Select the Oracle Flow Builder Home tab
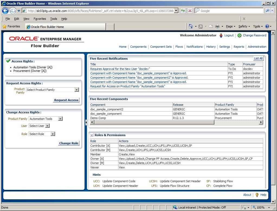The image size is (277, 211). (65, 27)
